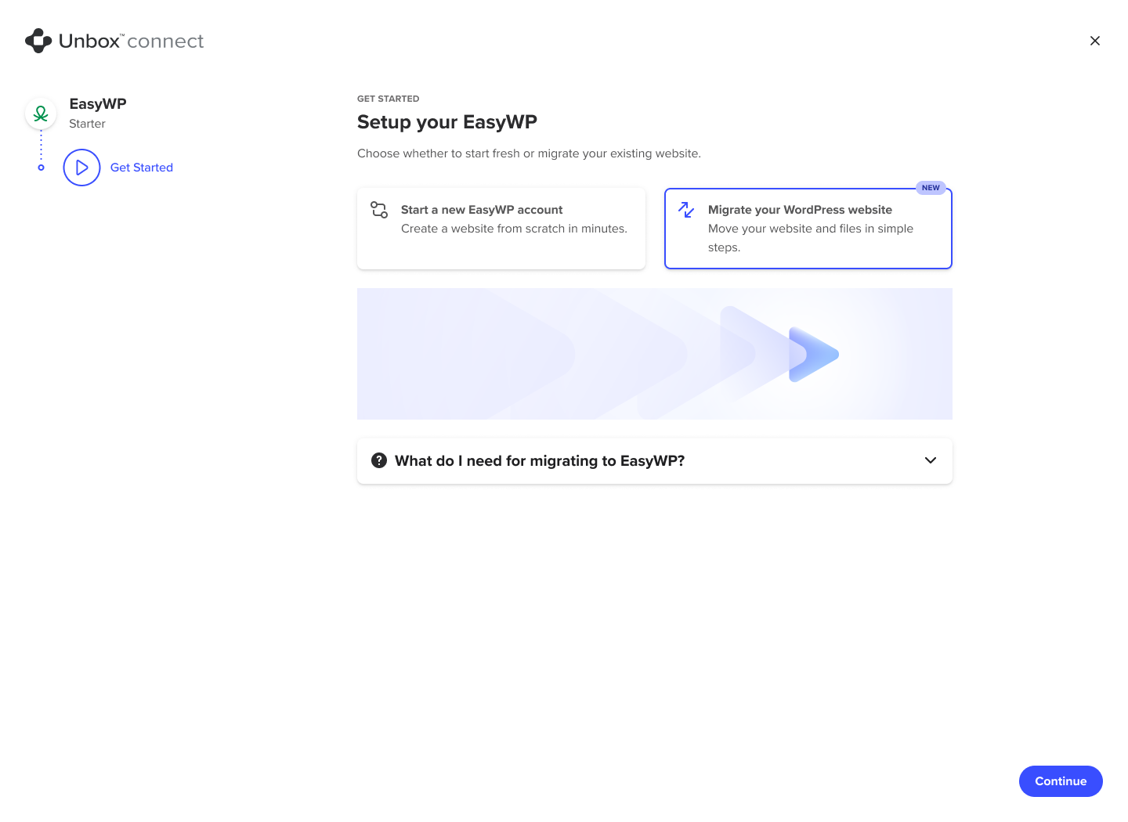This screenshot has width=1128, height=822.
Task: Click the Get Started play circle icon
Action: coord(81,167)
